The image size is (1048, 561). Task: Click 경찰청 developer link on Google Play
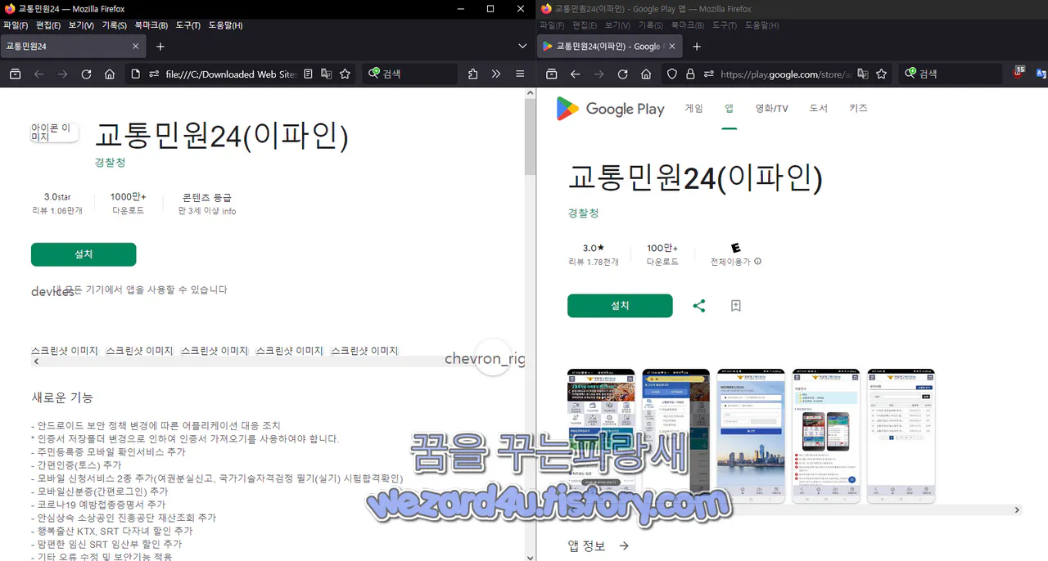pos(584,213)
